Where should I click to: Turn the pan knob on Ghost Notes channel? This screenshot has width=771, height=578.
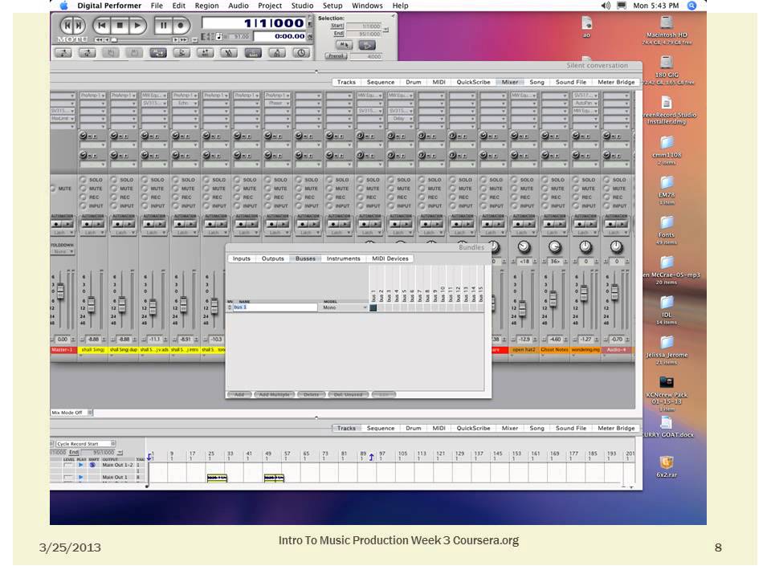555,246
